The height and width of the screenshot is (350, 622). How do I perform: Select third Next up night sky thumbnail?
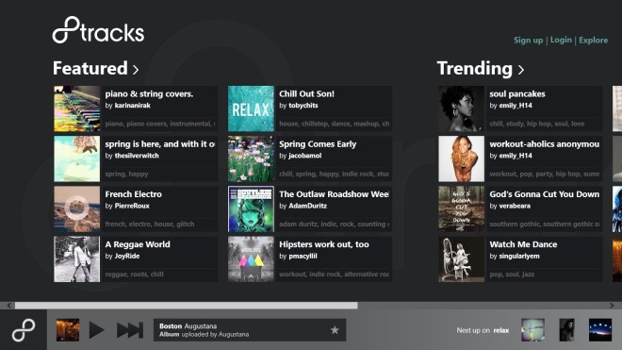pos(600,330)
